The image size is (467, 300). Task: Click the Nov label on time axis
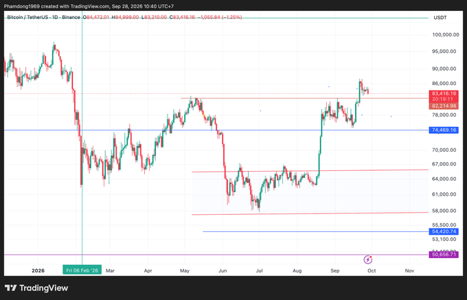(409, 270)
